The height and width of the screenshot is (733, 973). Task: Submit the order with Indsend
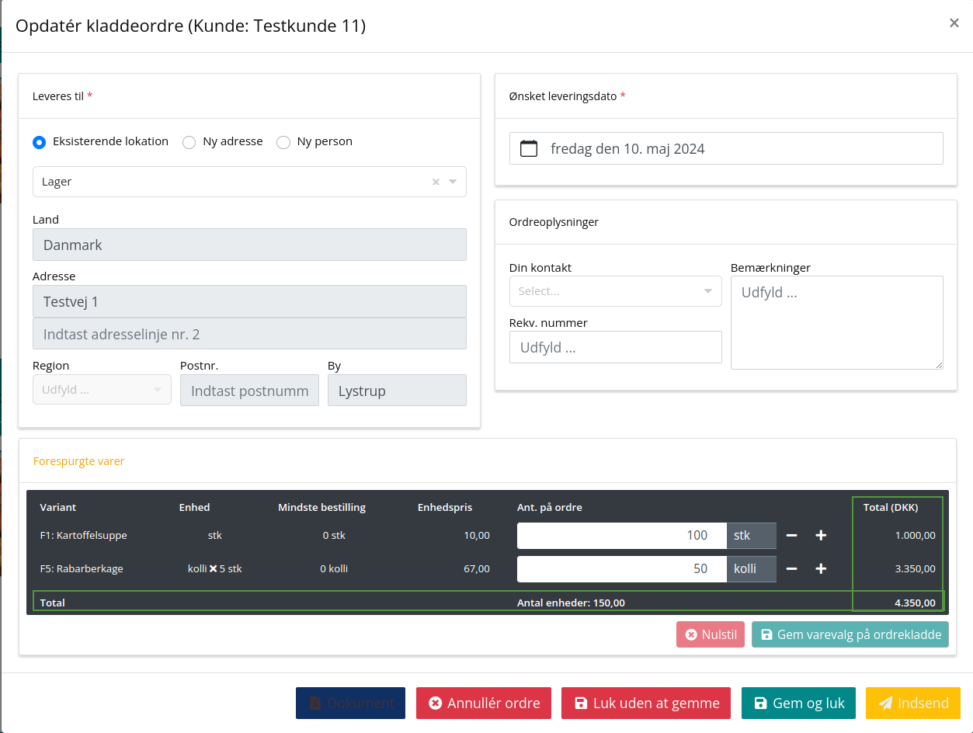coord(912,703)
